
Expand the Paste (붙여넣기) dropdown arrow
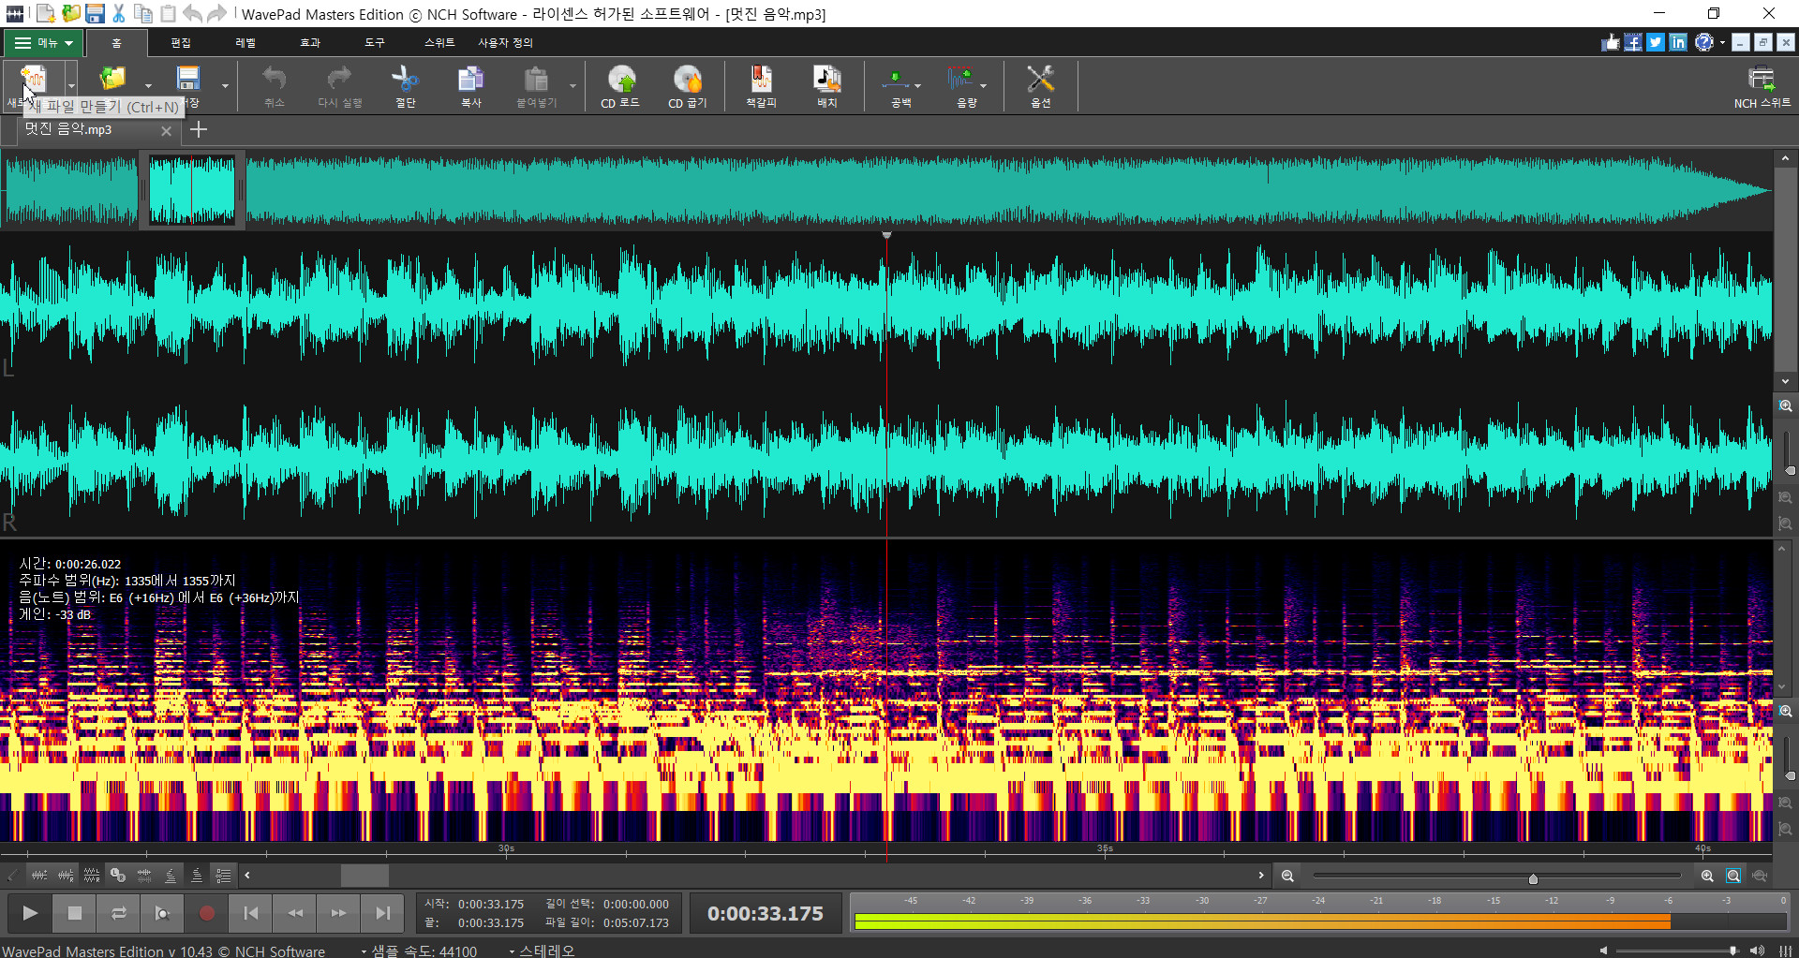tap(572, 86)
